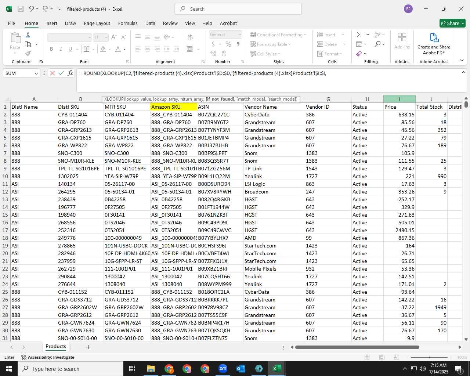Image resolution: width=470 pixels, height=376 pixels.
Task: Click the Fill Color bucket swatch
Action: tap(103, 49)
